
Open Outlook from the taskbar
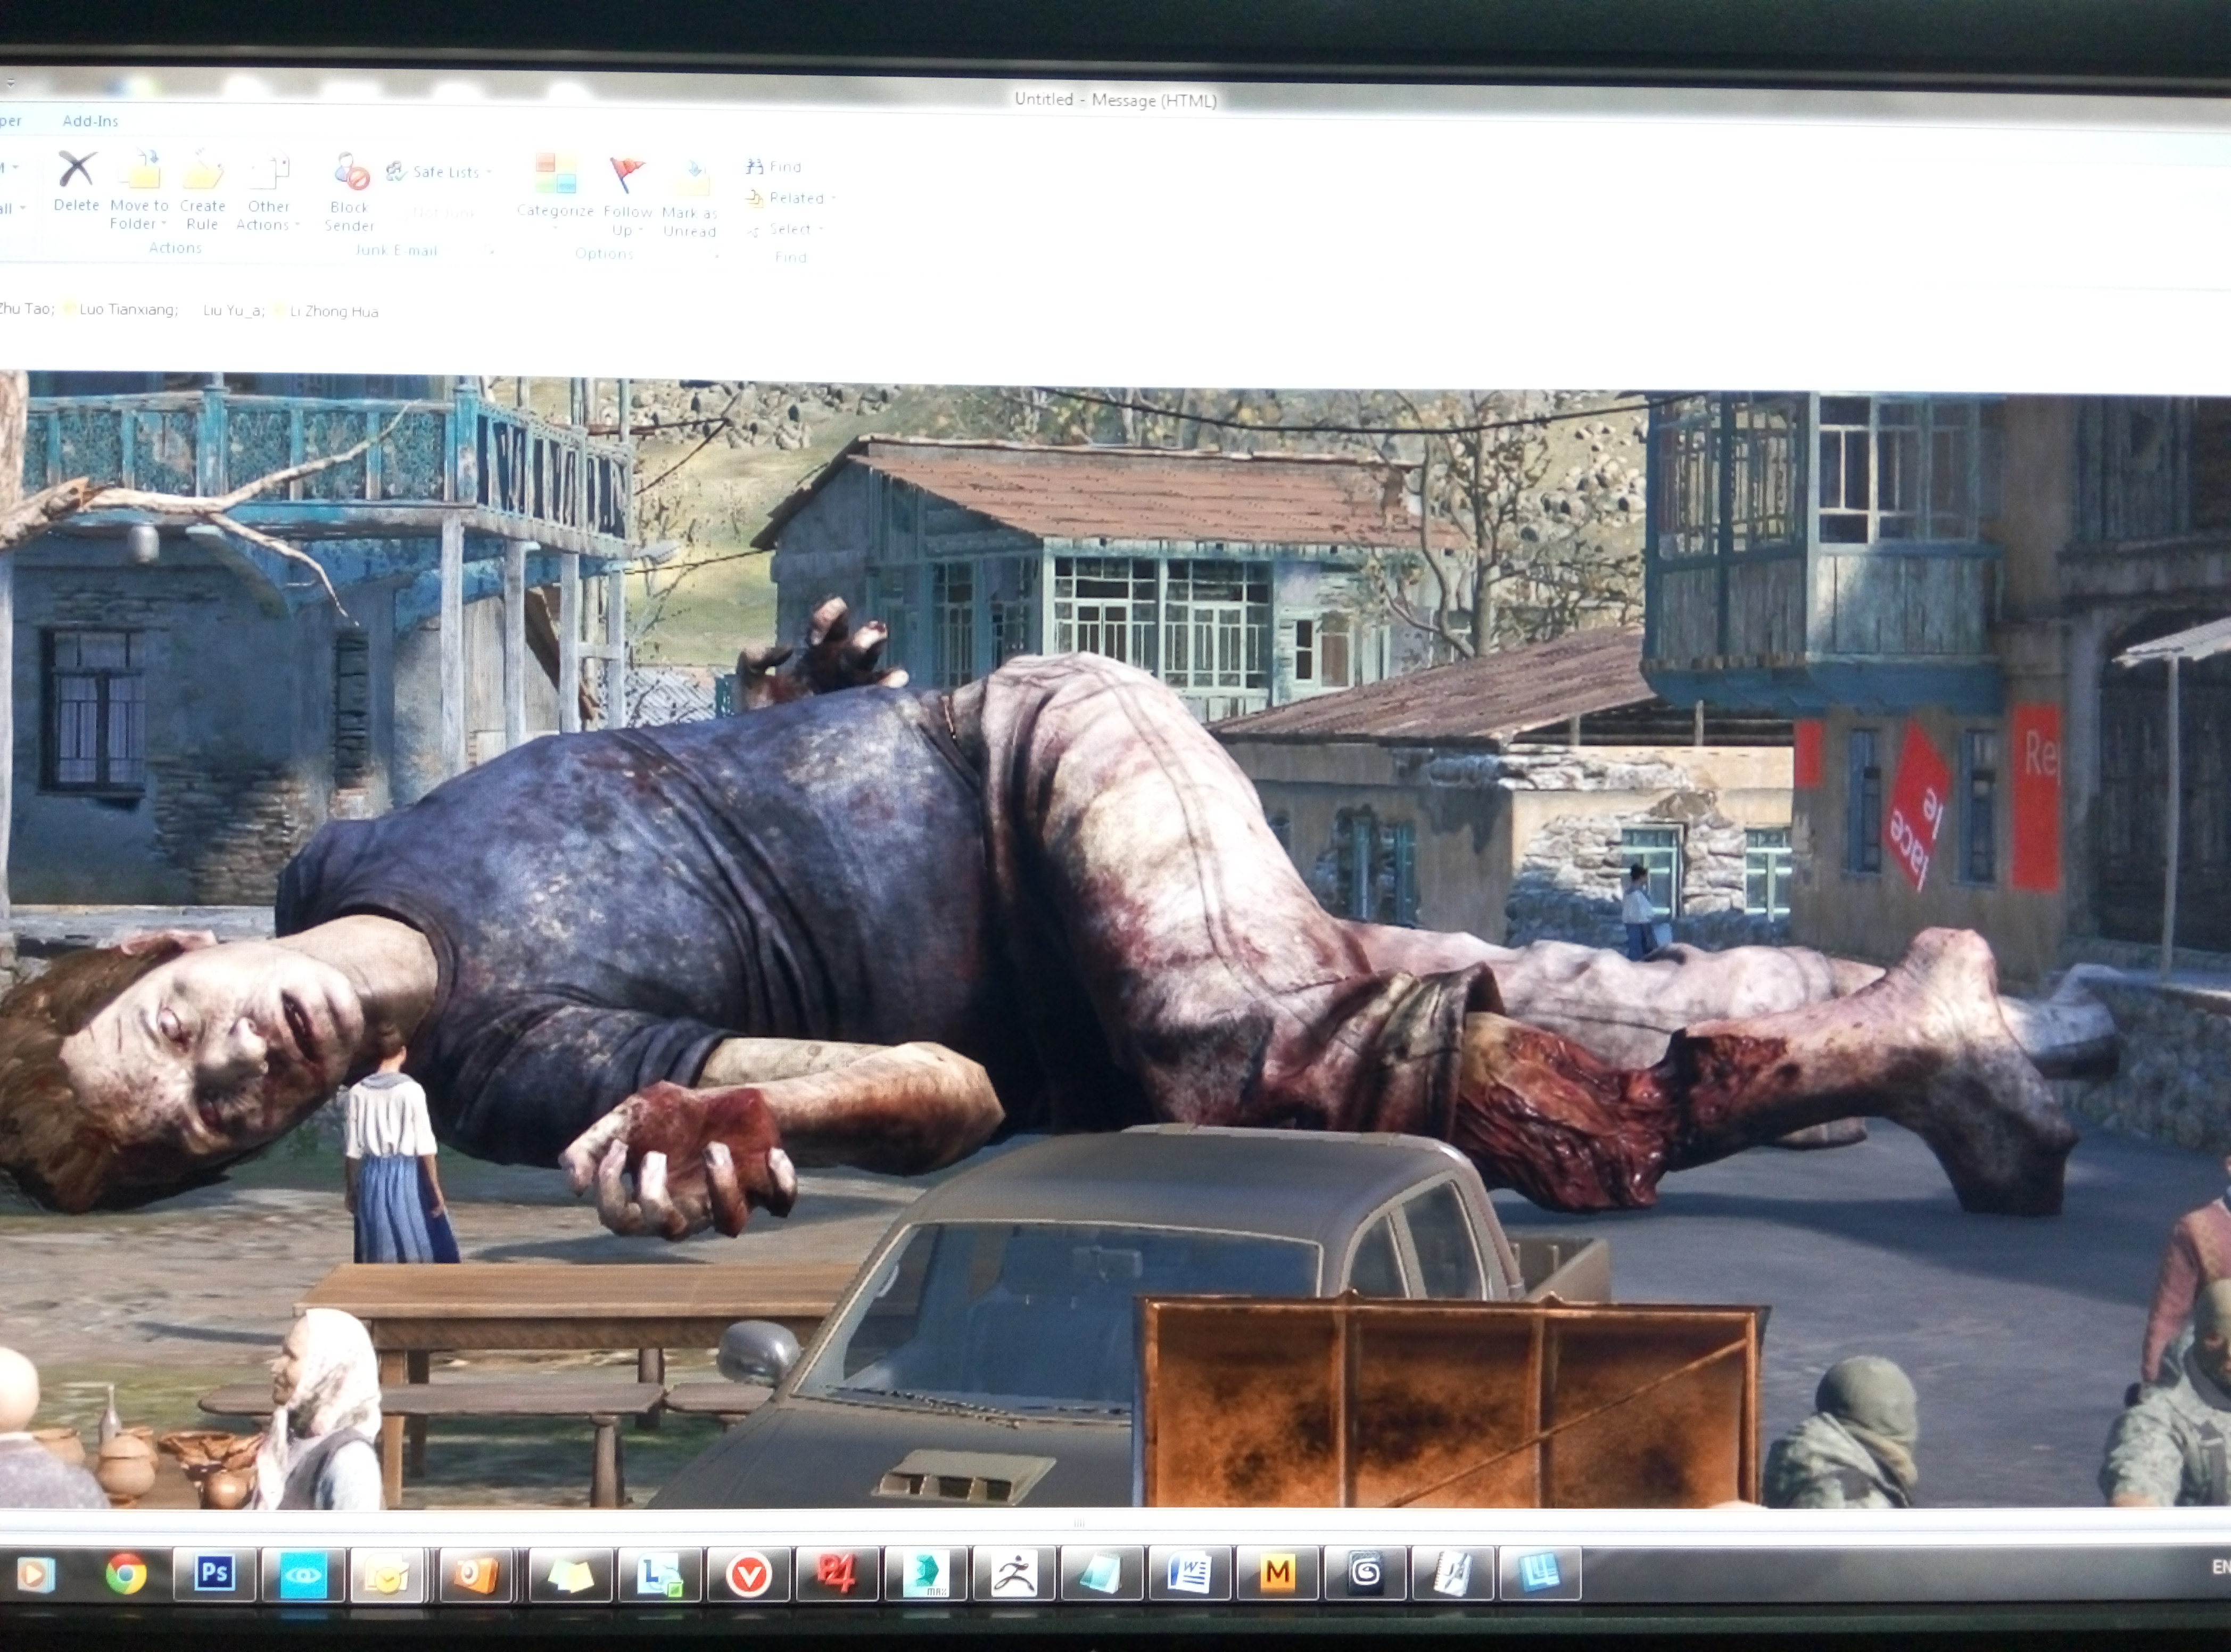[387, 1575]
